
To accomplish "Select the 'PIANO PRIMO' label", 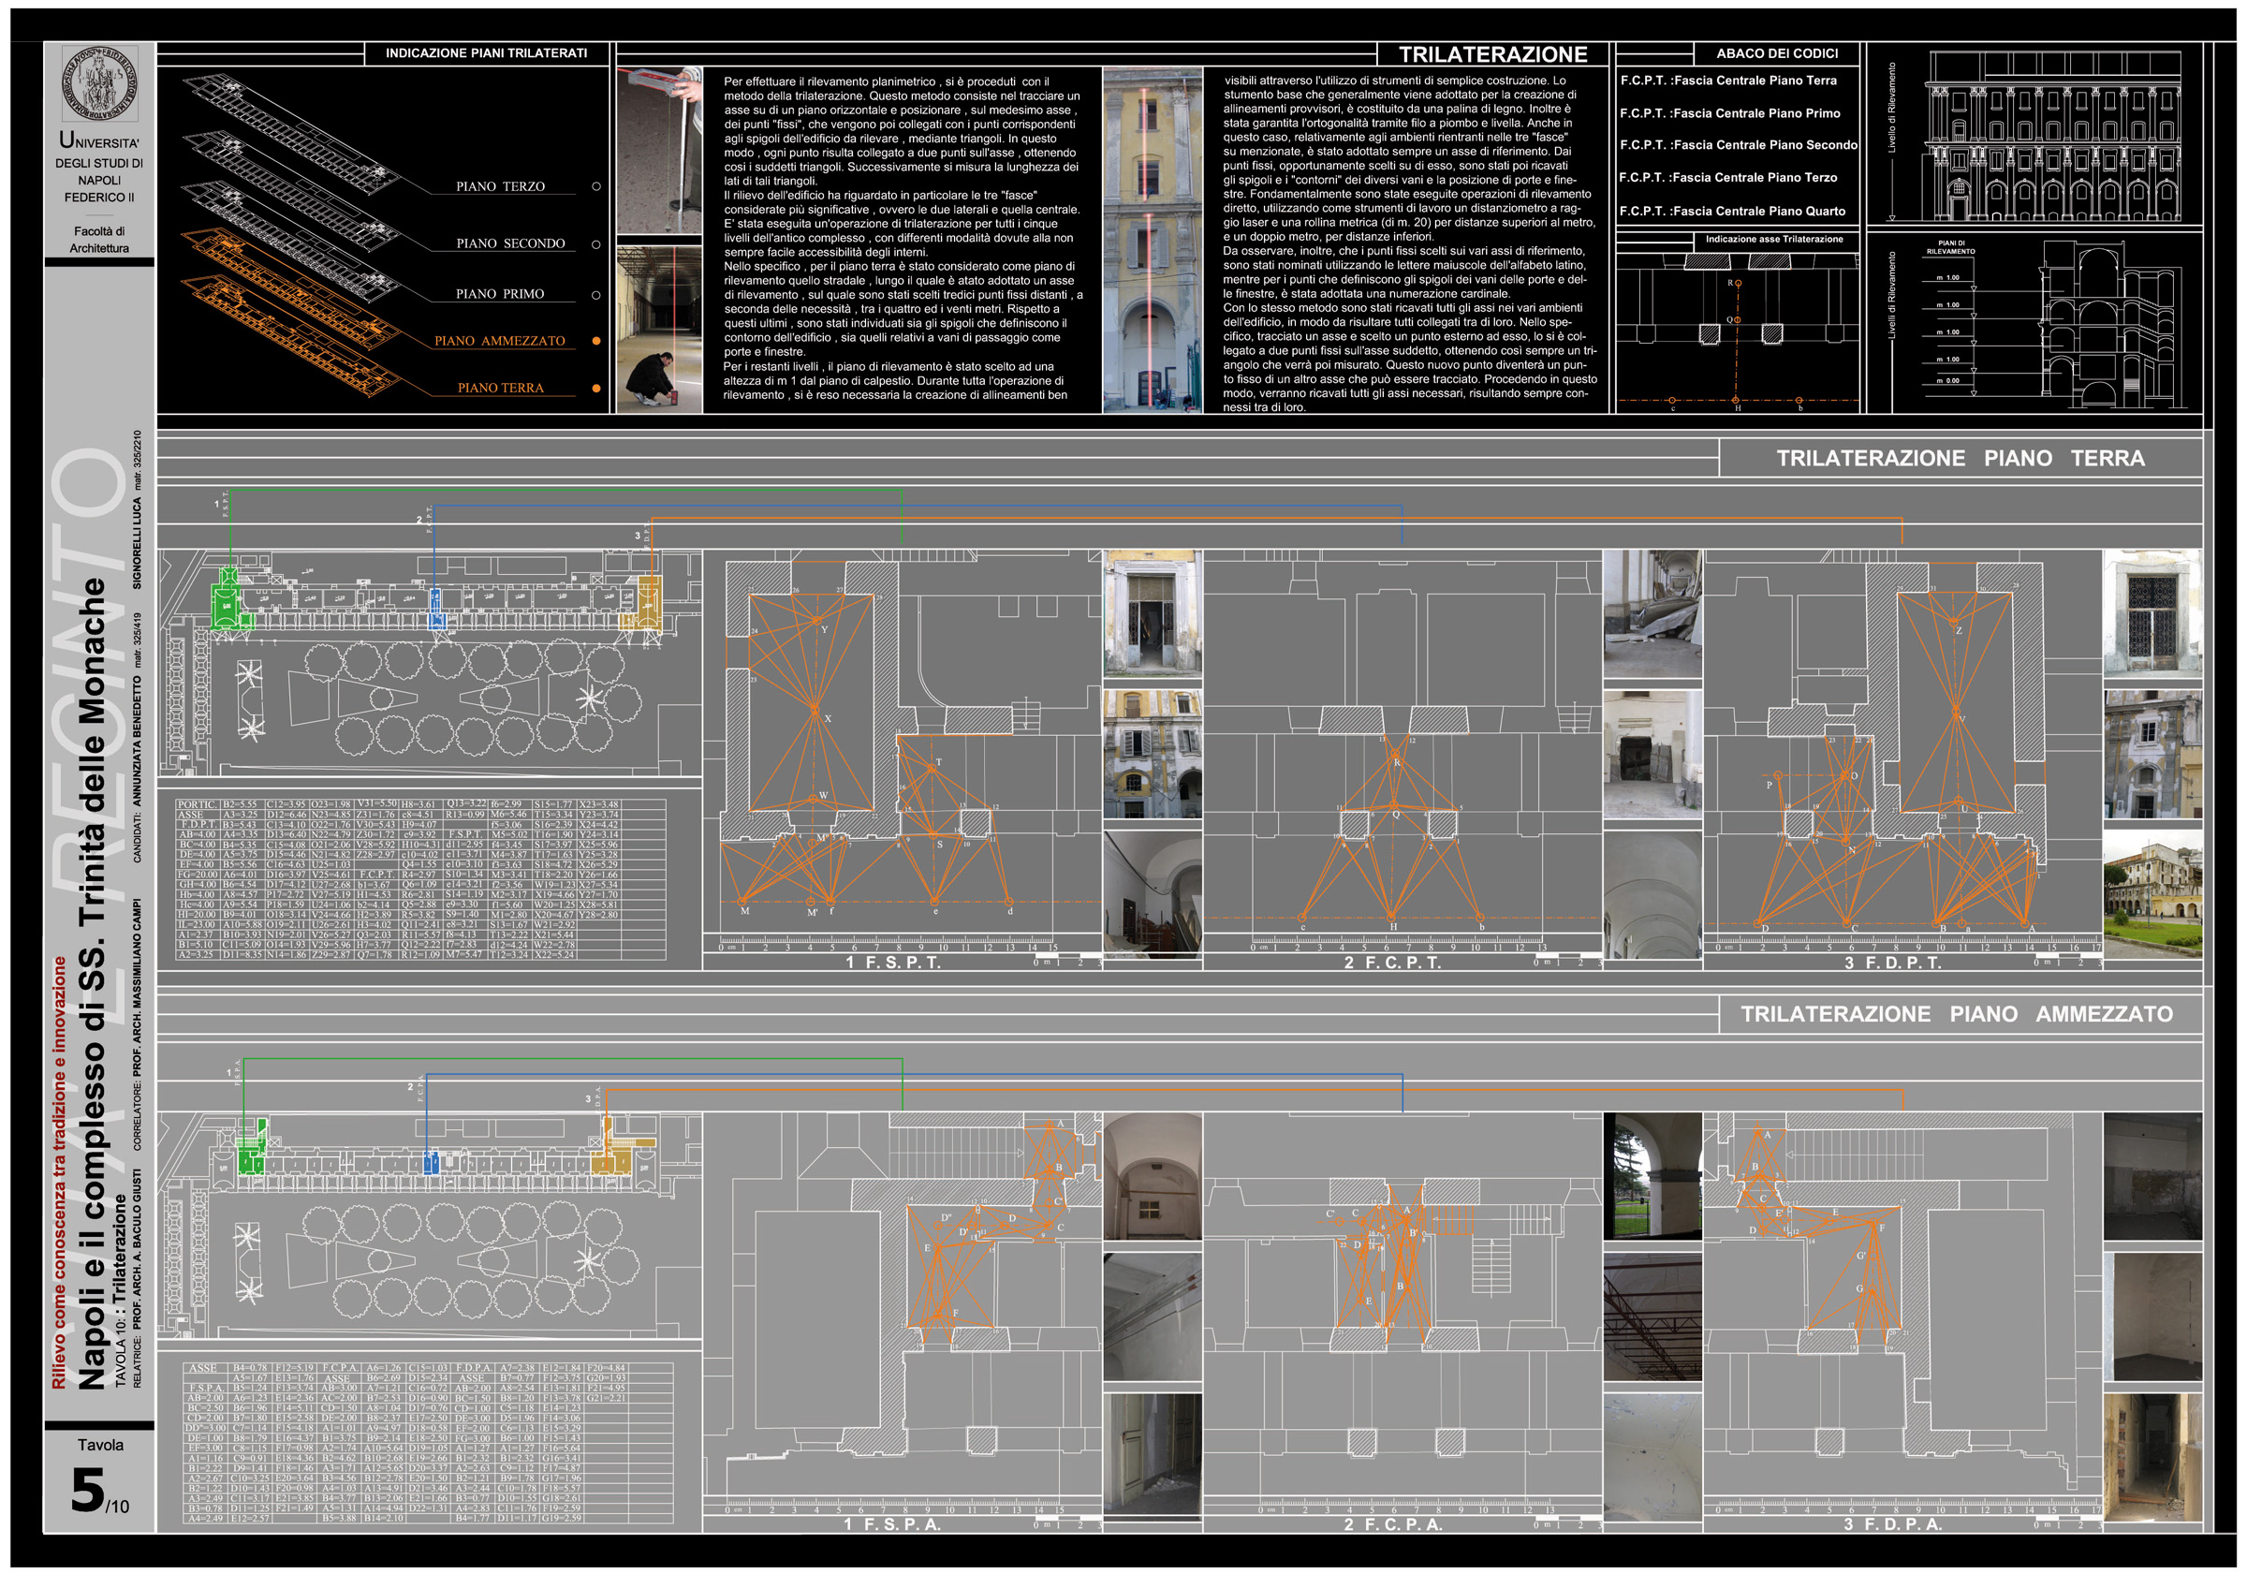I will pos(499,294).
